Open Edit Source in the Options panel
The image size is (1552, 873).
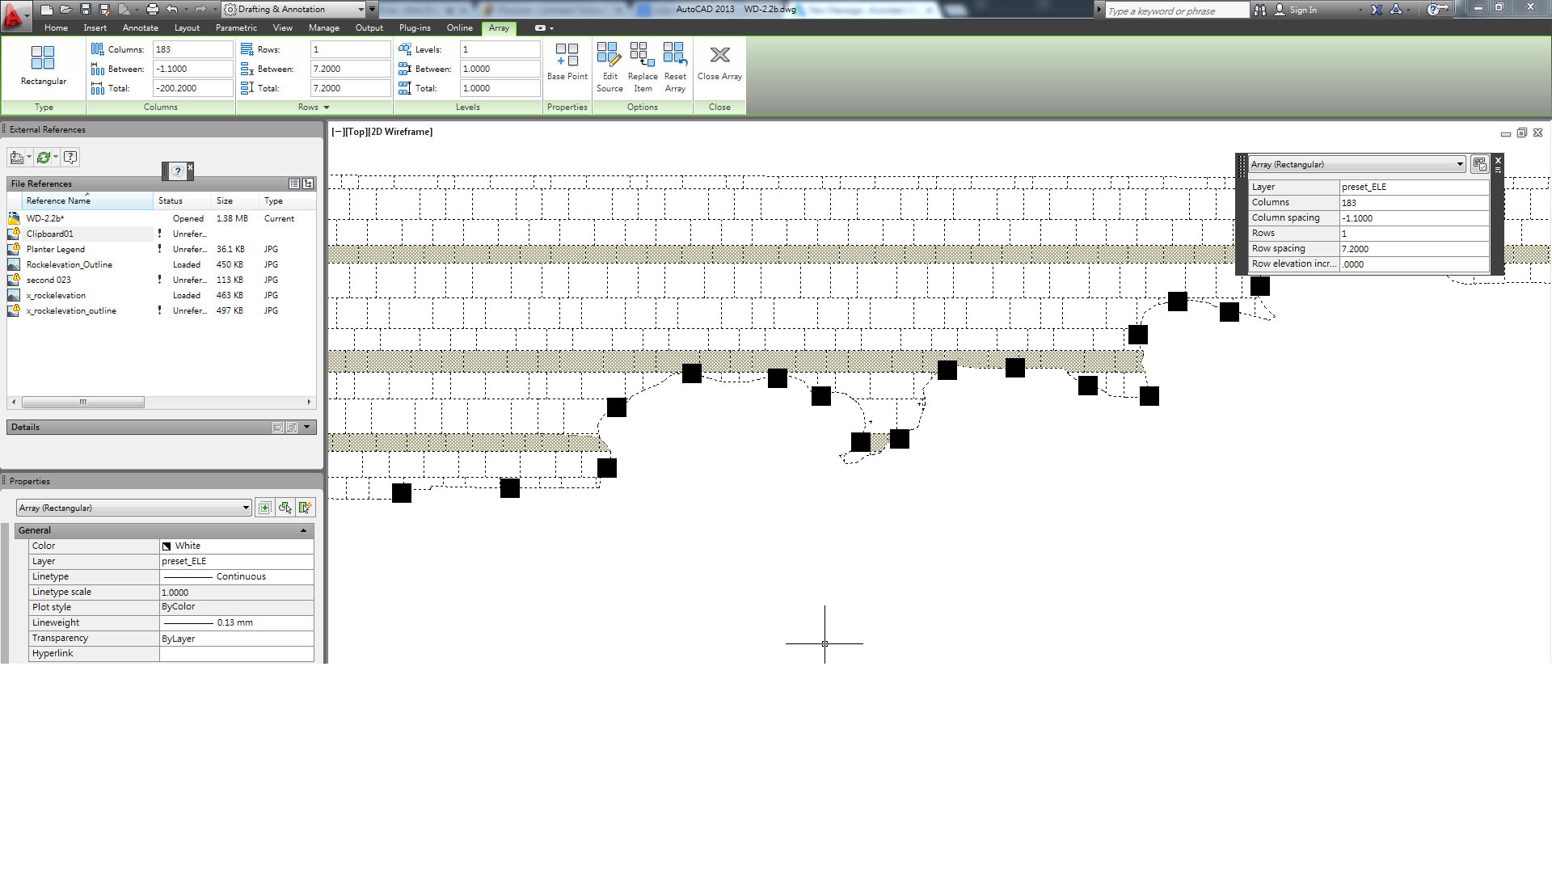coord(609,65)
